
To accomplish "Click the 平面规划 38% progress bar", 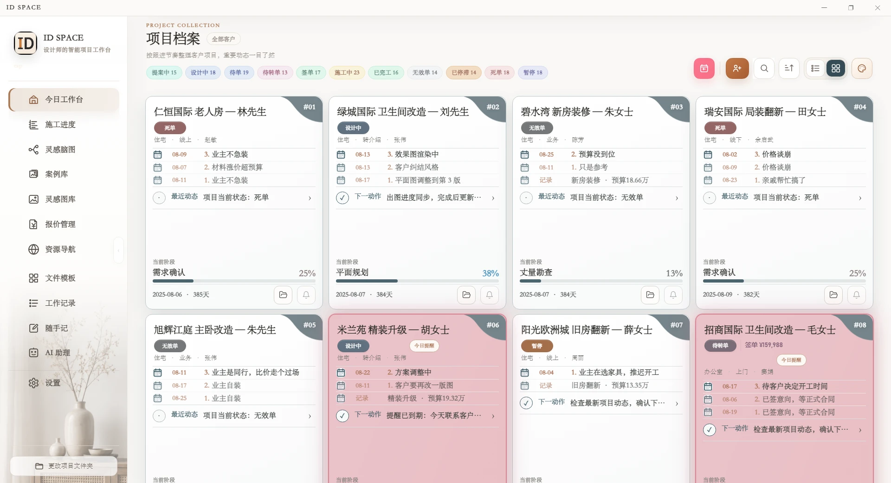I will tap(417, 281).
